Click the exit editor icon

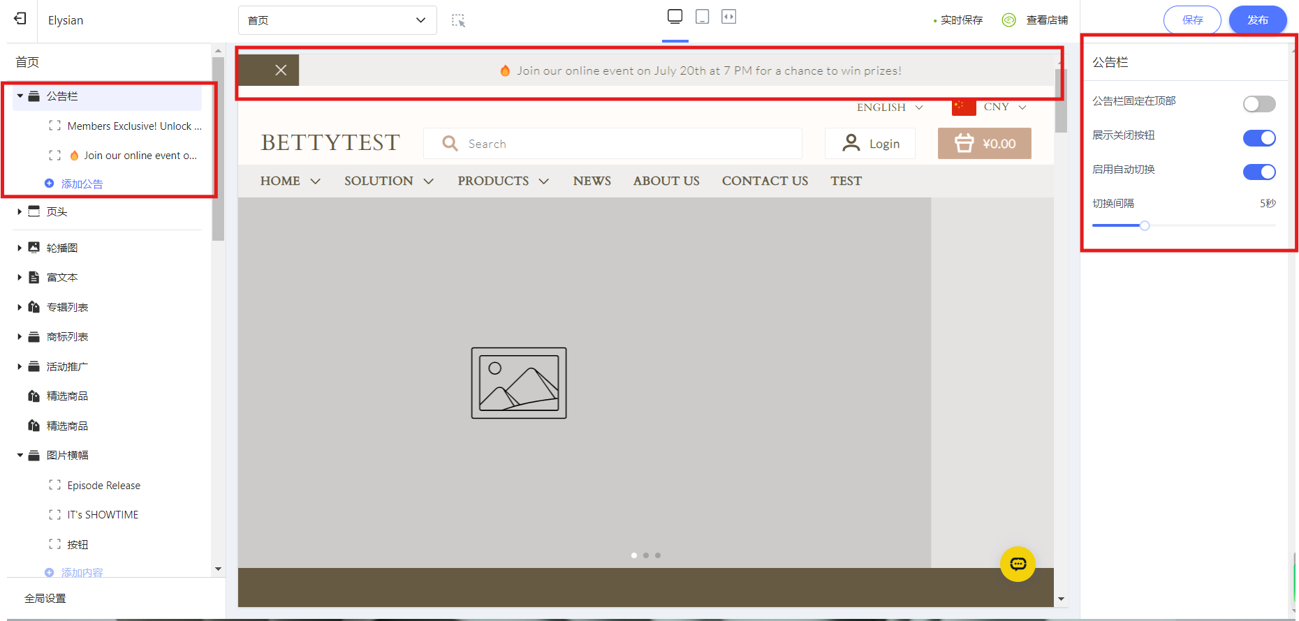[20, 19]
